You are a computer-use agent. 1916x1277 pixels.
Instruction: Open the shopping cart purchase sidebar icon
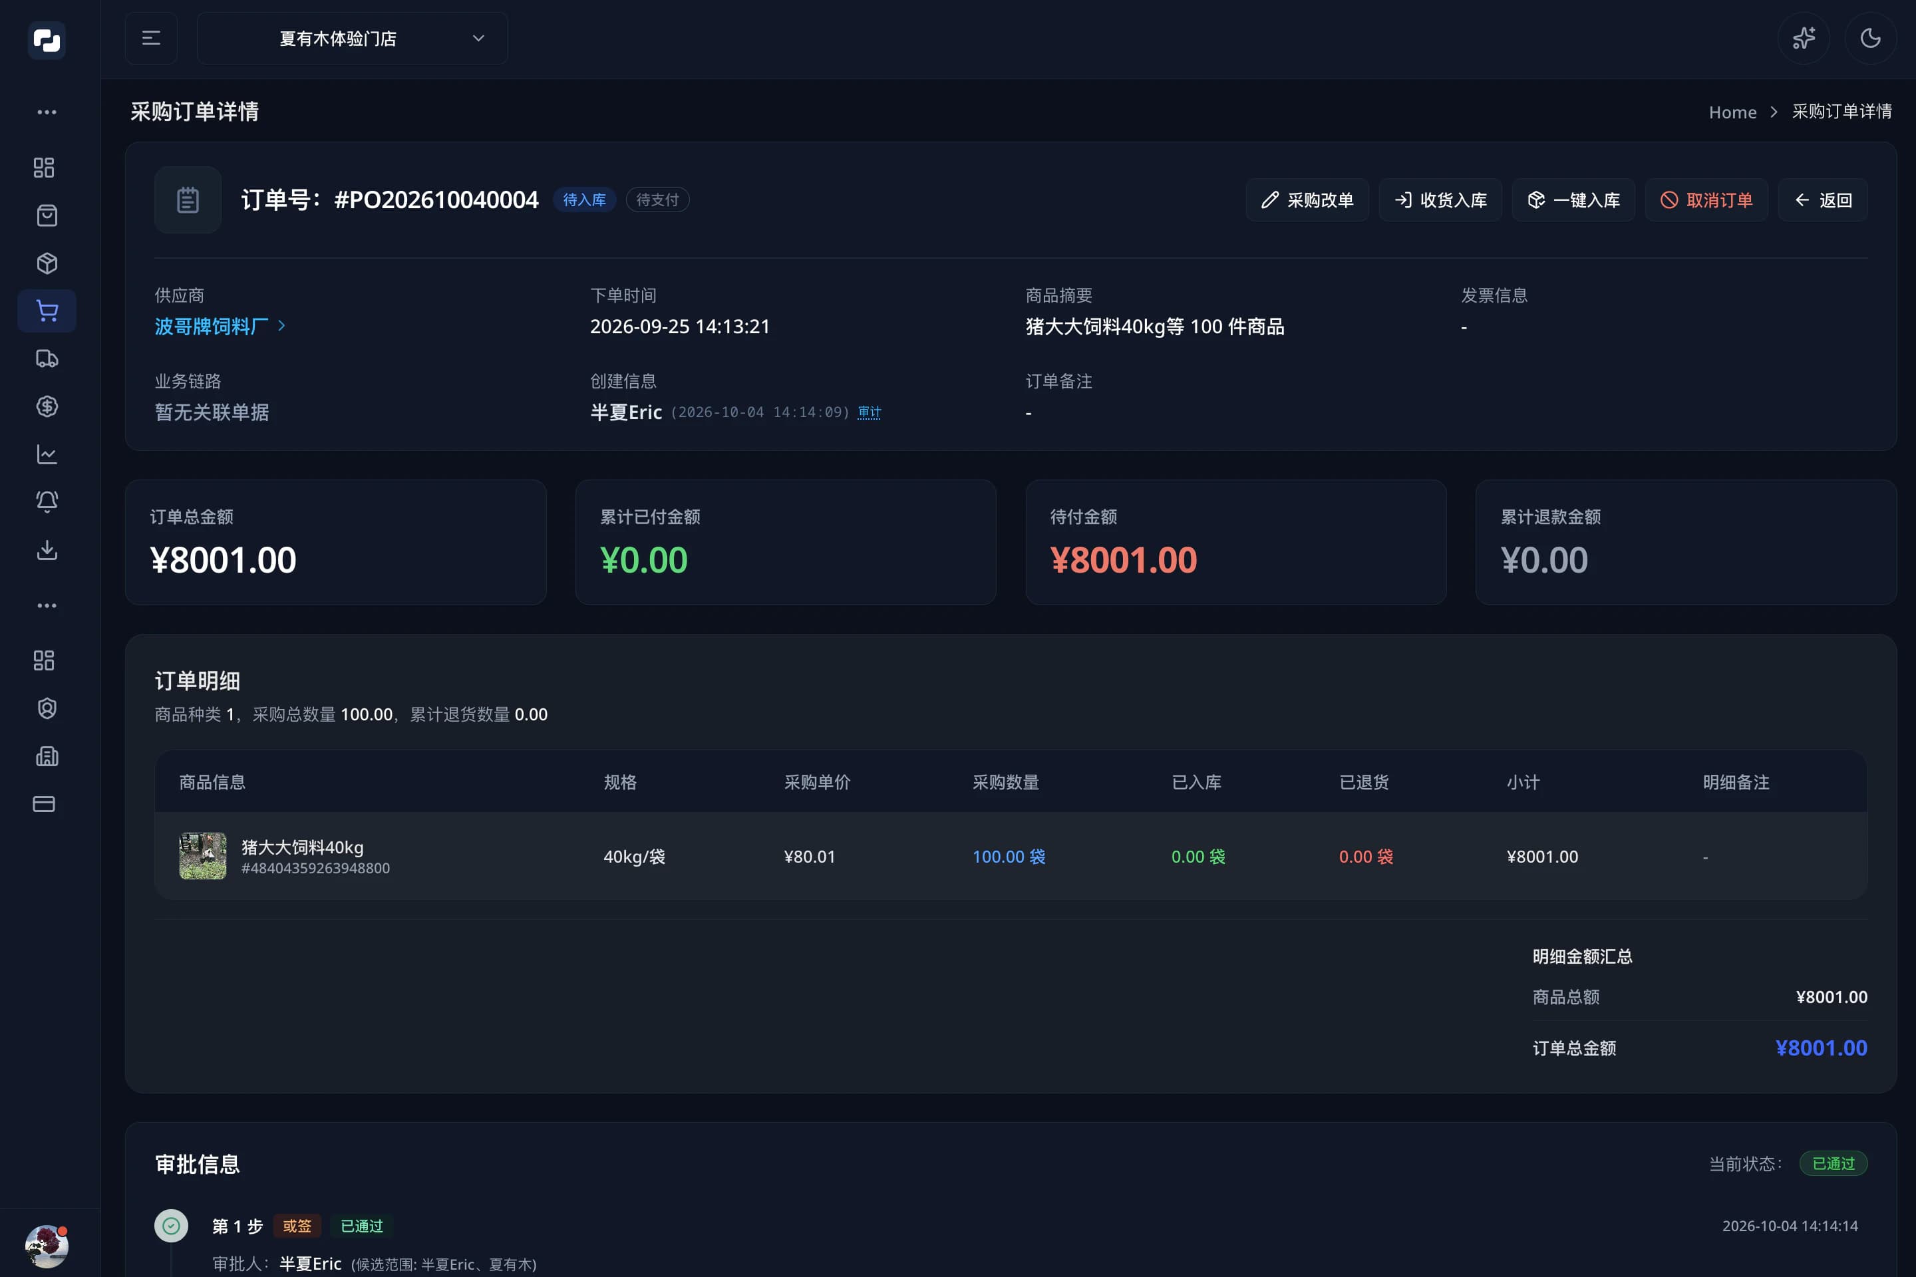[x=47, y=311]
